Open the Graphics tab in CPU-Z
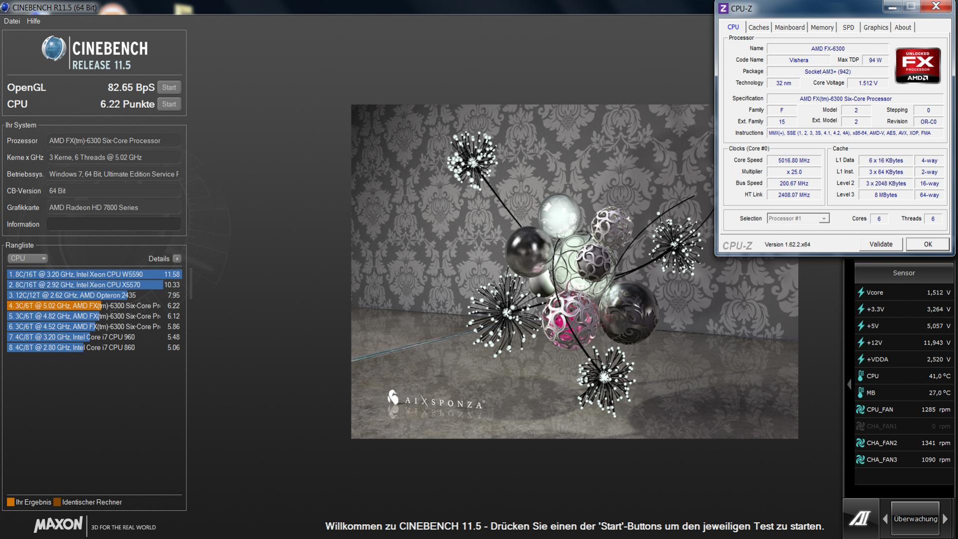Viewport: 958px width, 539px height. click(876, 27)
